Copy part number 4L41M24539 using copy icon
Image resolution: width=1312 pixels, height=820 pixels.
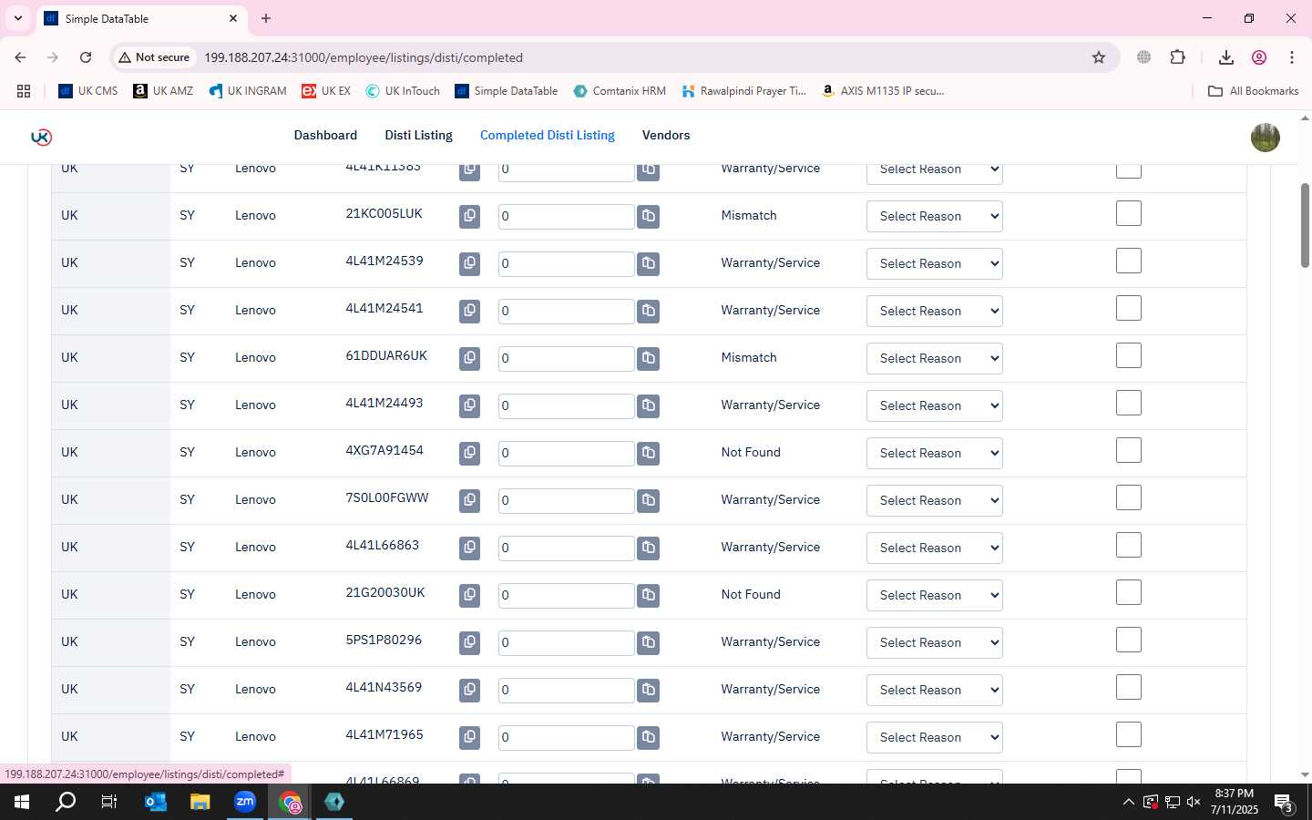tap(469, 263)
